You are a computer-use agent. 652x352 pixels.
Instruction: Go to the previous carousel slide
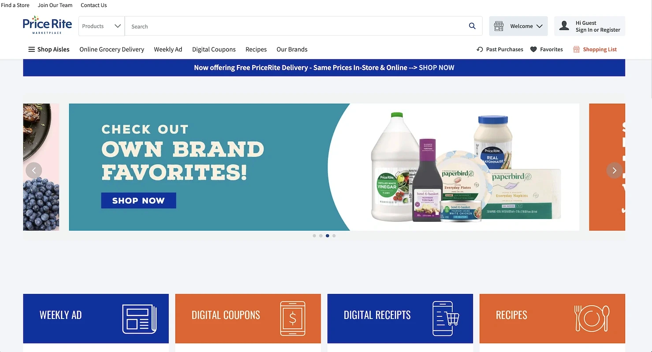tap(34, 170)
